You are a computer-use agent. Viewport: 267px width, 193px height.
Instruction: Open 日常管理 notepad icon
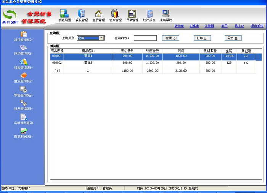[x=132, y=14]
